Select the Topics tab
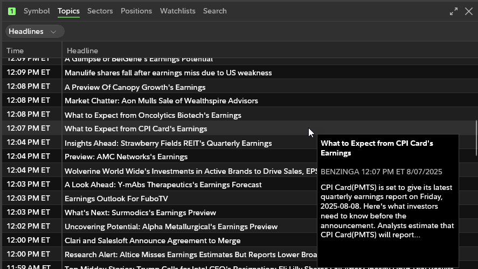 tap(68, 11)
